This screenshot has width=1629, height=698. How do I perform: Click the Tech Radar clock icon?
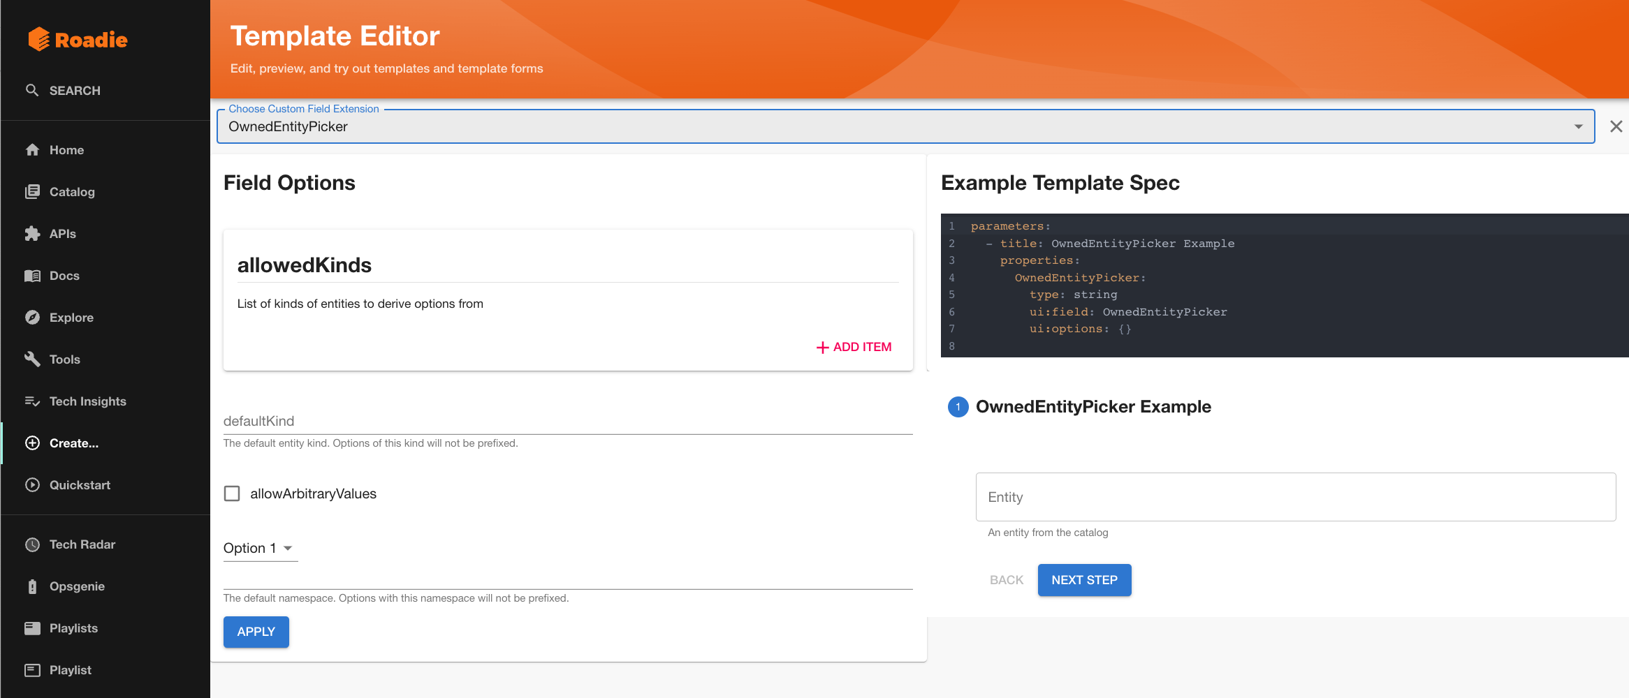tap(32, 544)
